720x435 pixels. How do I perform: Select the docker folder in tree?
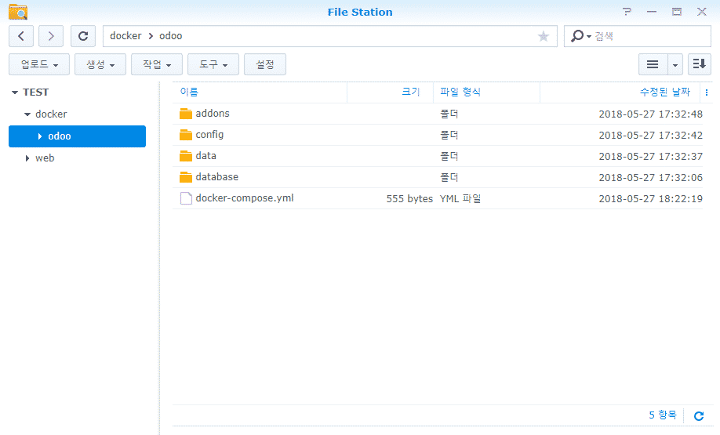click(51, 114)
